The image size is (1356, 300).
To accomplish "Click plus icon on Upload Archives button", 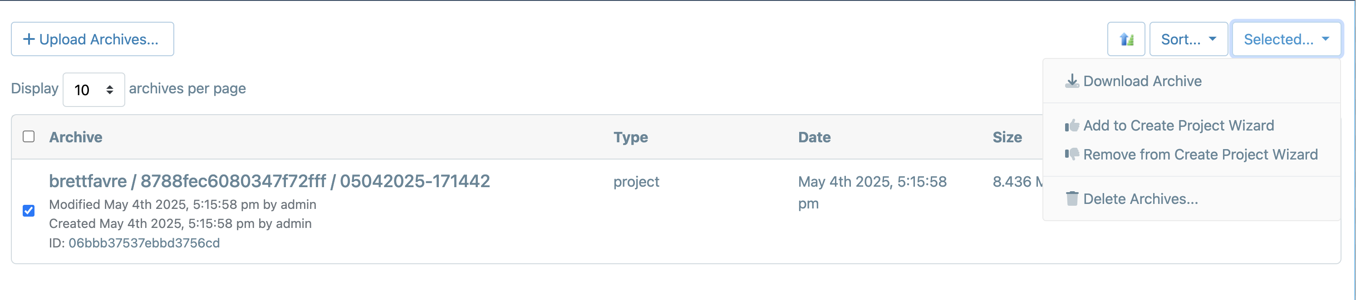I will click(29, 39).
